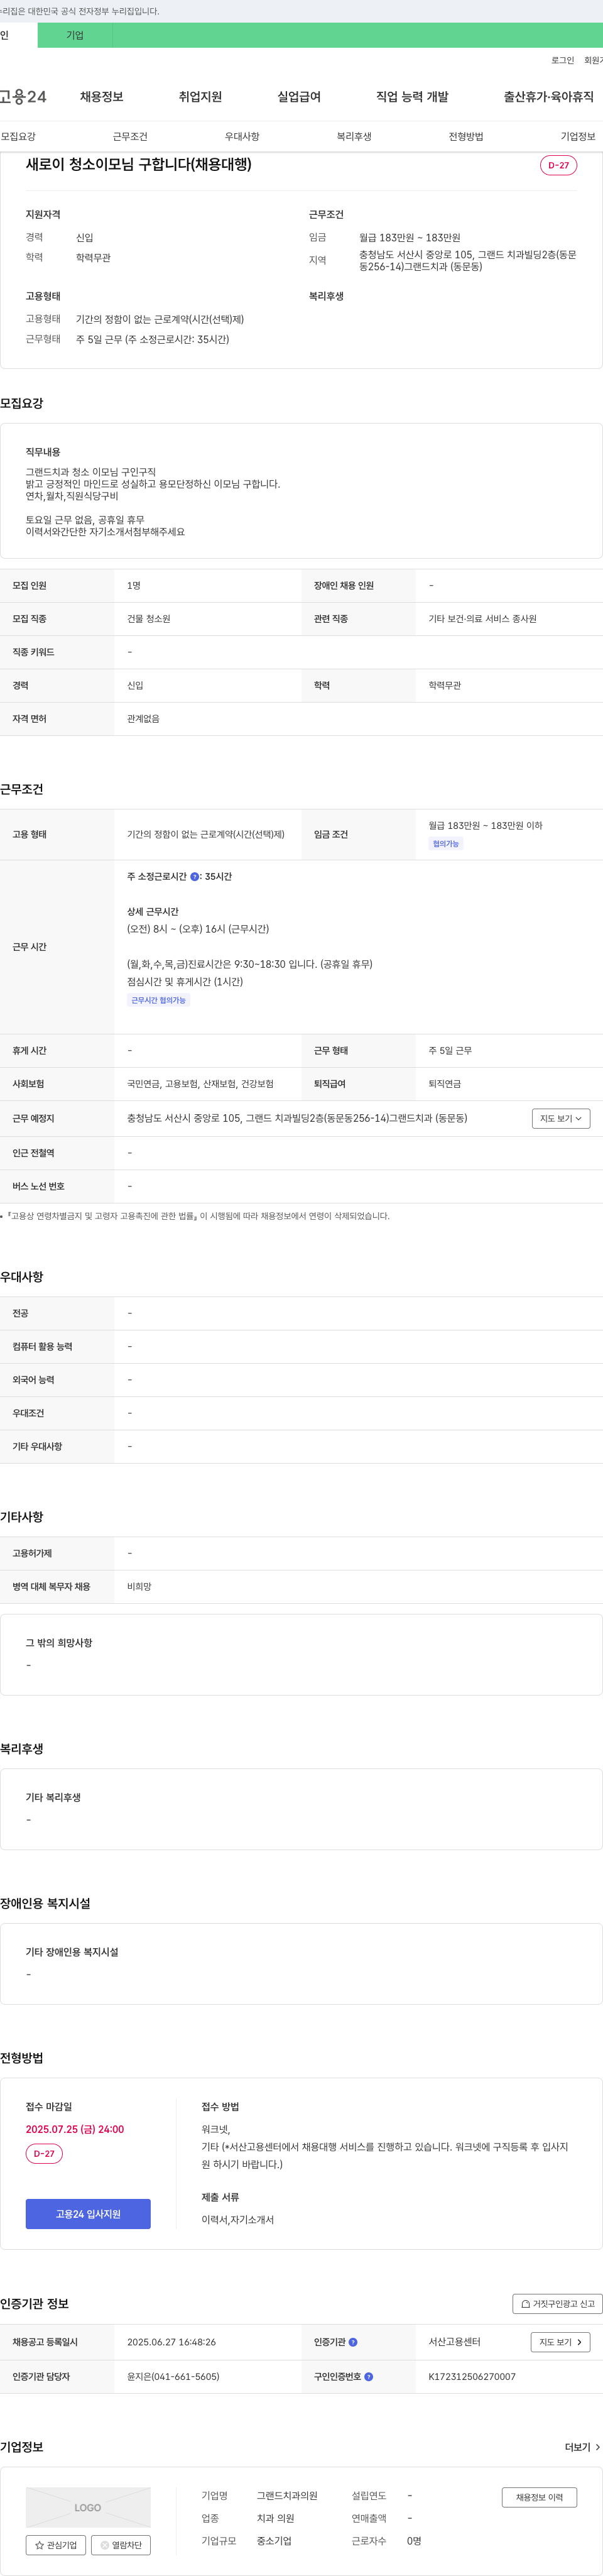The image size is (603, 2576).
Task: Click the contact 윤지은(041-661-5605)
Action: 173,2377
